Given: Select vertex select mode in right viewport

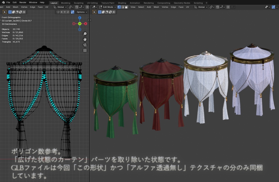Looking at the screenshot, I should (119, 7).
